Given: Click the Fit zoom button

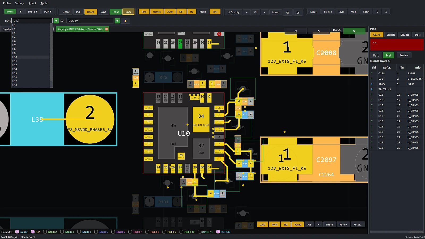Looking at the screenshot, I should pos(256,12).
